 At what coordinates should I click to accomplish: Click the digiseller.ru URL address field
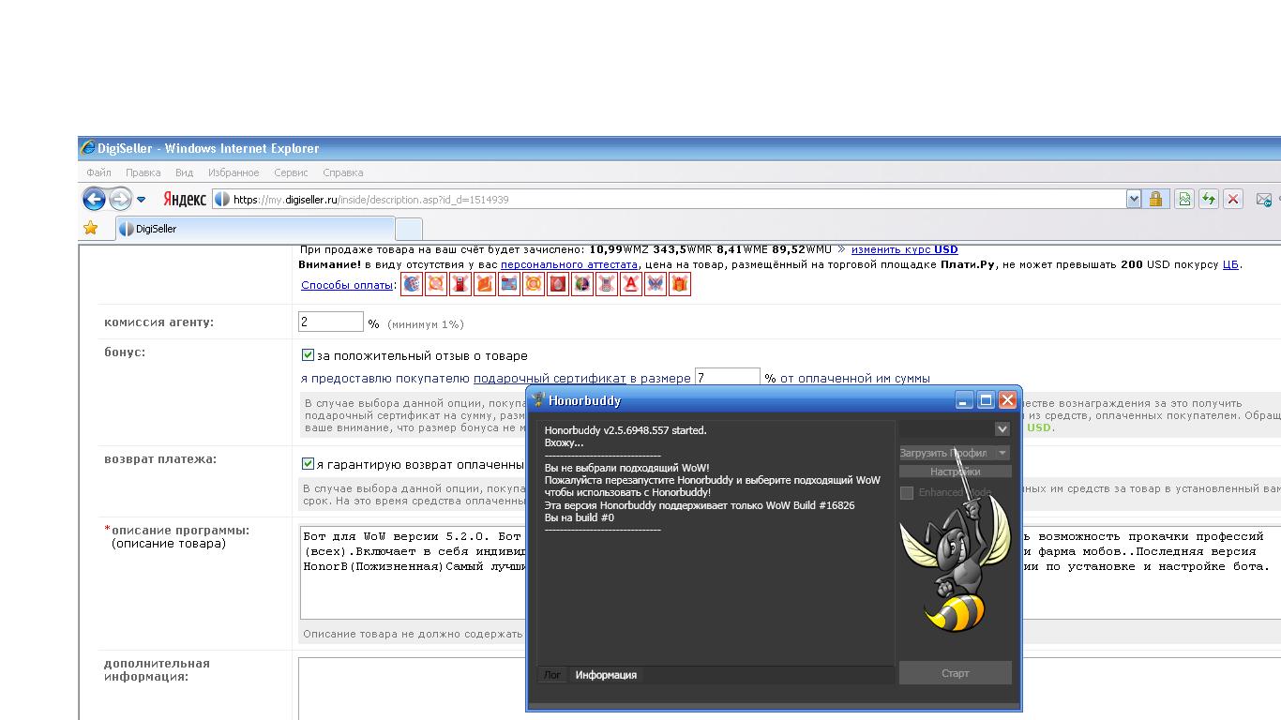click(x=670, y=199)
